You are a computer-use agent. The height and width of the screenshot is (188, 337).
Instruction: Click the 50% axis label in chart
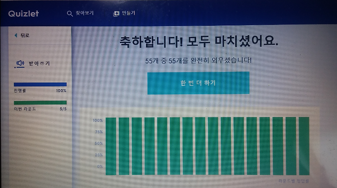coord(99,143)
